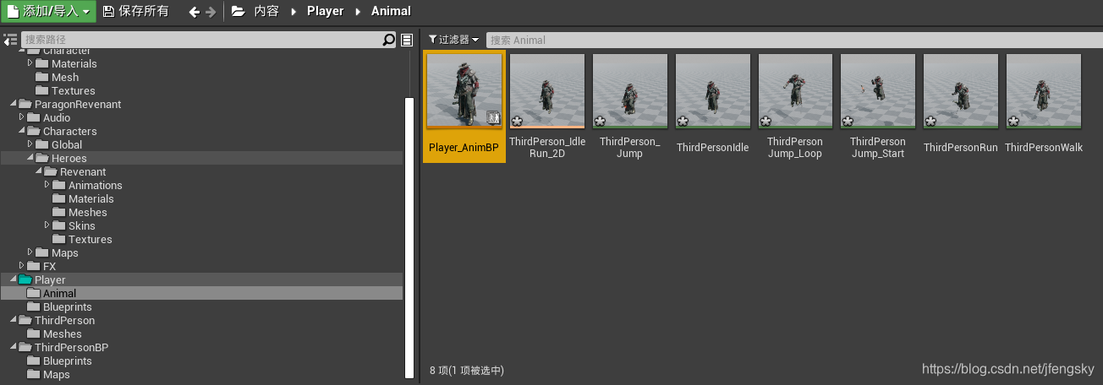Select the Skins folder
The width and height of the screenshot is (1103, 385).
click(x=82, y=226)
